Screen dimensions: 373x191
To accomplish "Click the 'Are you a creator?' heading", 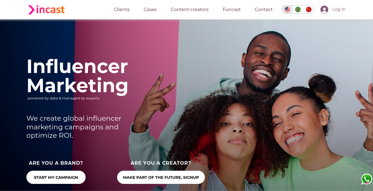I will pos(161,163).
